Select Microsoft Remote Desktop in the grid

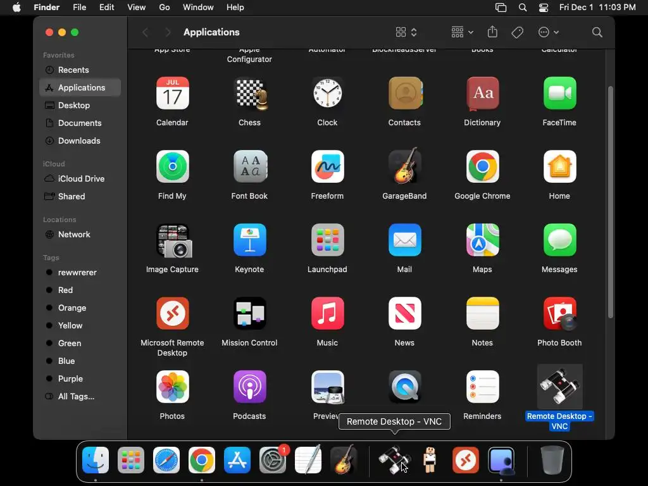point(172,313)
